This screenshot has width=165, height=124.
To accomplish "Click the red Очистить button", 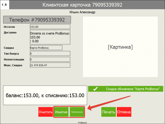I will [46, 112].
